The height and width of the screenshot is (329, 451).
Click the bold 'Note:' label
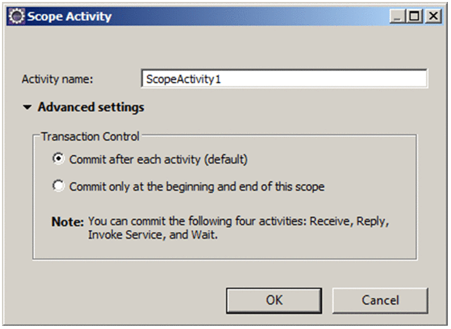click(67, 222)
